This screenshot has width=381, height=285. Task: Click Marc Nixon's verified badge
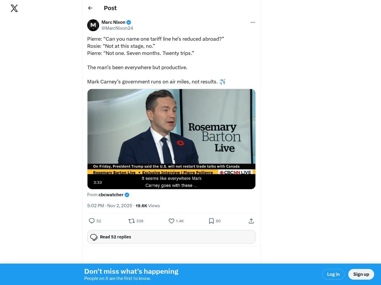coord(129,22)
